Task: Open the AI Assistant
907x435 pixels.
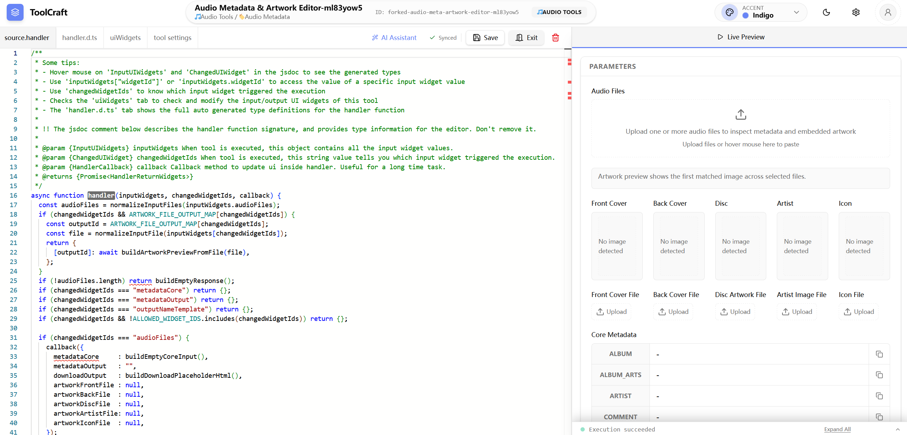Action: coord(394,38)
